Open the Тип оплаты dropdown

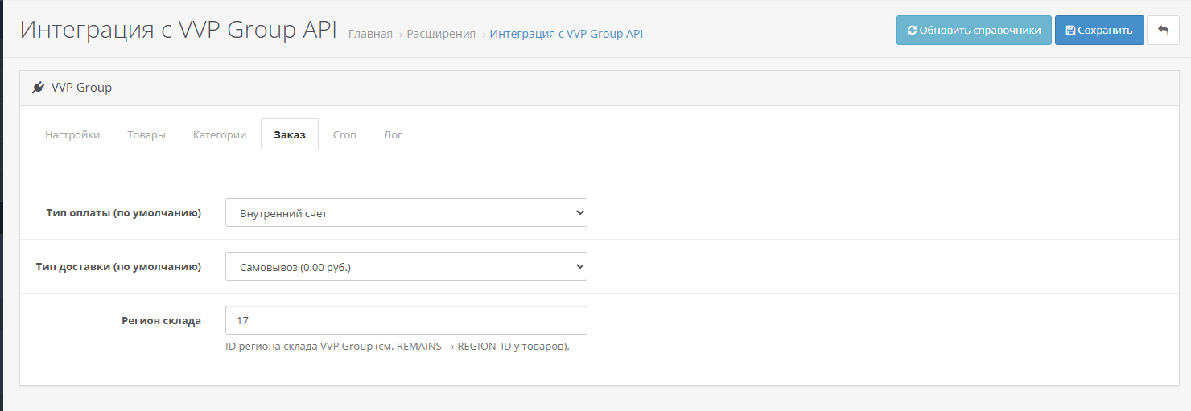click(406, 213)
